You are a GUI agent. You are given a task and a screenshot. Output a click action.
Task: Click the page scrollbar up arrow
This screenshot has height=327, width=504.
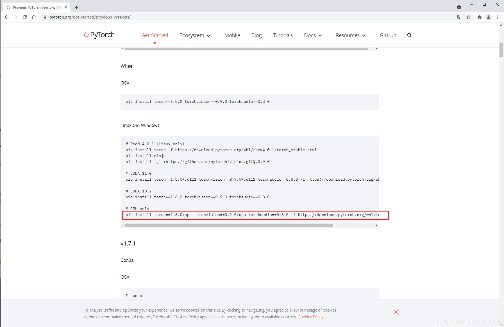pyautogui.click(x=501, y=25)
